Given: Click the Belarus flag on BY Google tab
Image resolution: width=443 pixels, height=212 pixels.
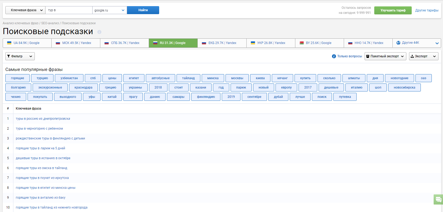Looking at the screenshot, I should [x=302, y=43].
